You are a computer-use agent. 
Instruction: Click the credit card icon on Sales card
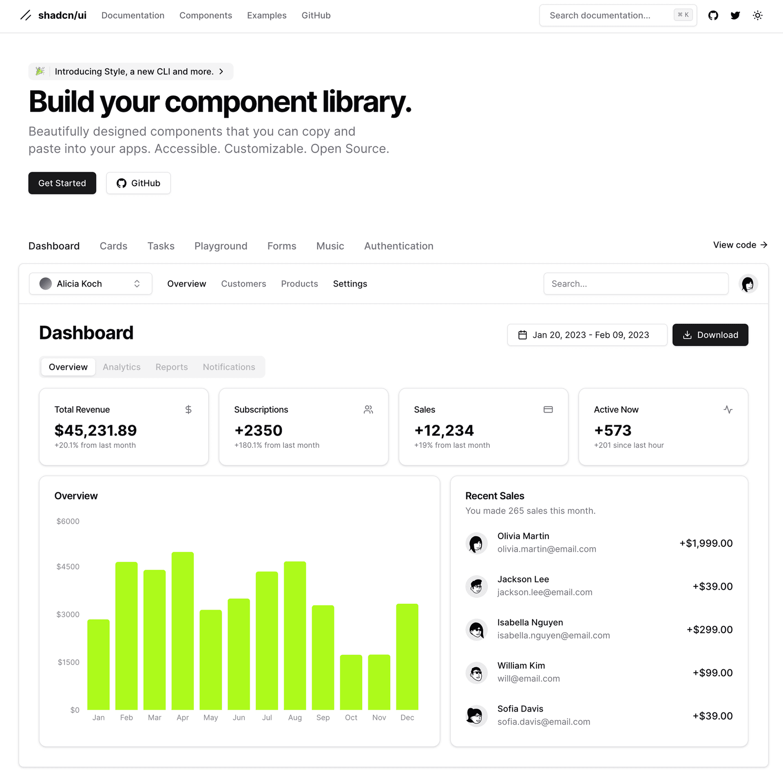pyautogui.click(x=548, y=409)
